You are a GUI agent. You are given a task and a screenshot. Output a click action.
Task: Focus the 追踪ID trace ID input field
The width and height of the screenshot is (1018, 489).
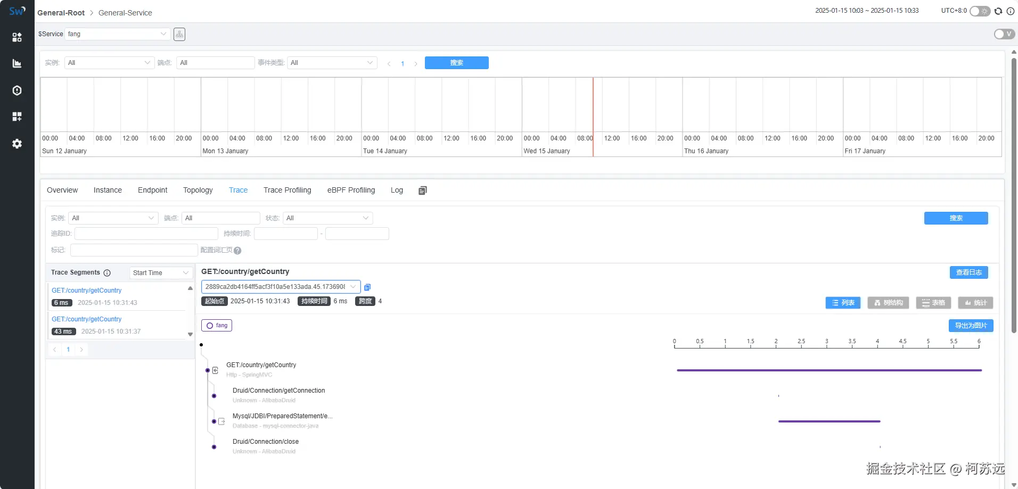(x=146, y=234)
